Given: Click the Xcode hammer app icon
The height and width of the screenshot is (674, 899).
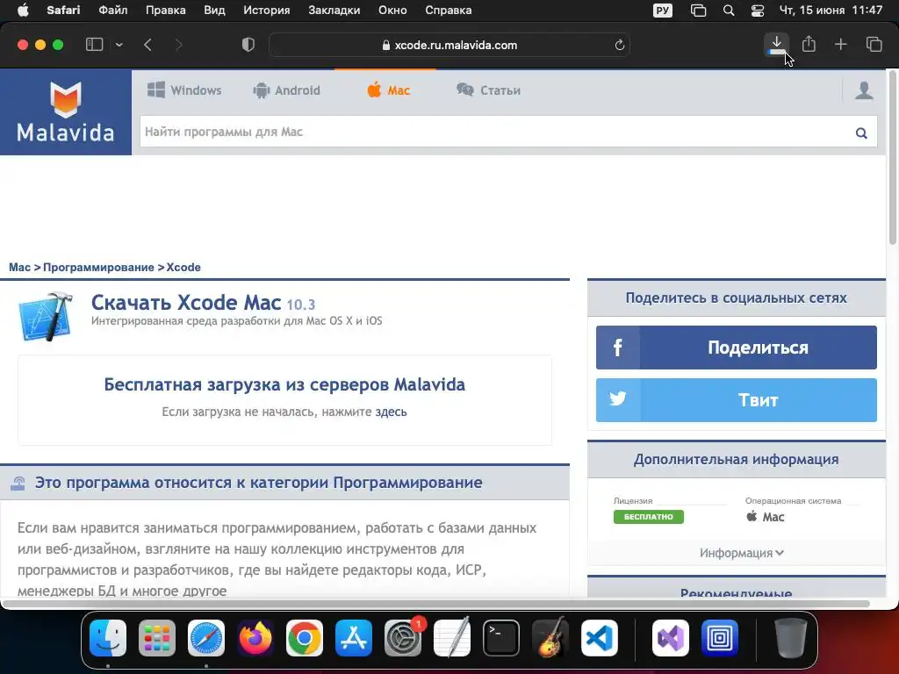Looking at the screenshot, I should (x=46, y=316).
